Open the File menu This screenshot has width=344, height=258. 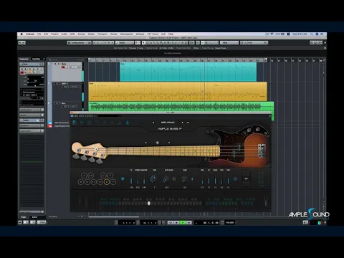coord(39,34)
